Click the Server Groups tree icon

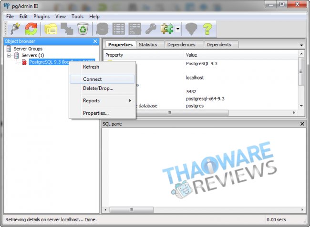(x=9, y=49)
